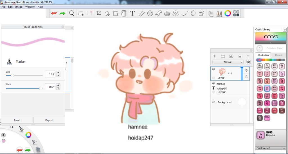
Task: Toggle visibility of the Background layer
Action: 213,102
